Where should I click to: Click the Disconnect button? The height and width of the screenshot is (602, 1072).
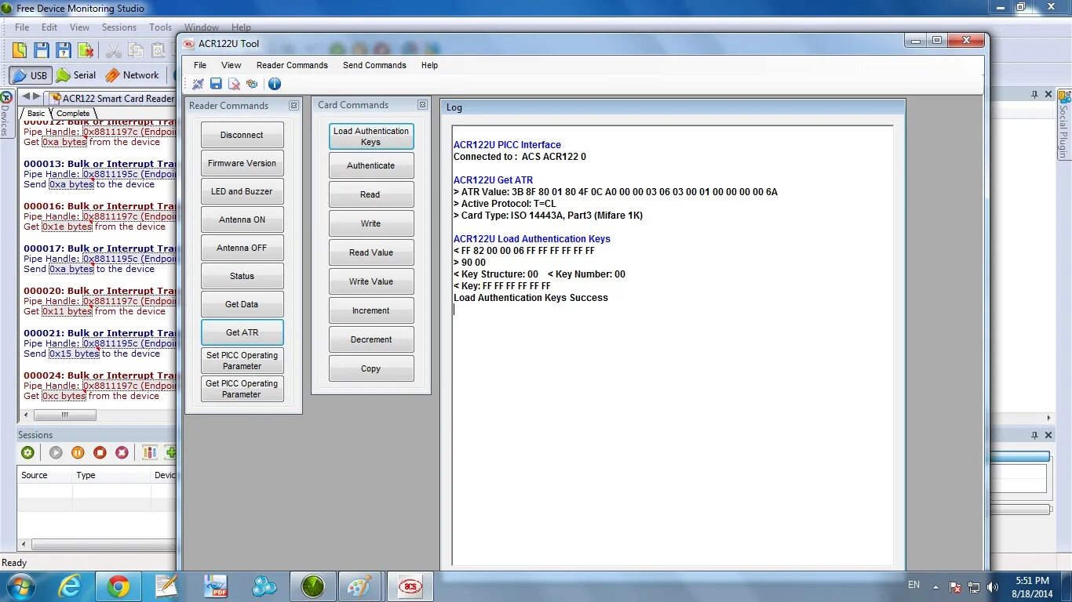point(242,135)
